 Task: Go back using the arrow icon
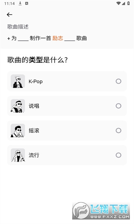click(x=10, y=15)
